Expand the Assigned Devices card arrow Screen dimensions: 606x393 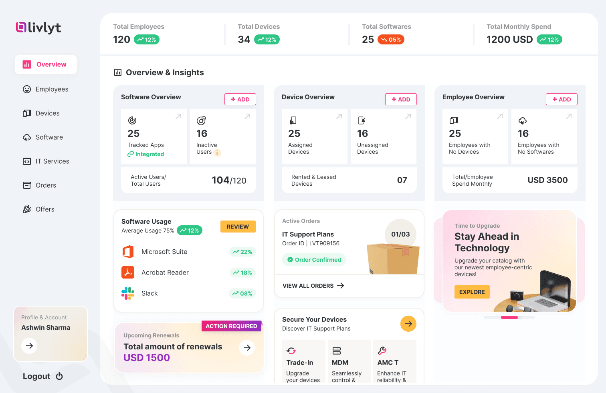339,116
